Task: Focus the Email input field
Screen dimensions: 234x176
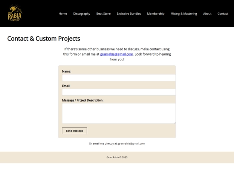Action: (x=119, y=92)
